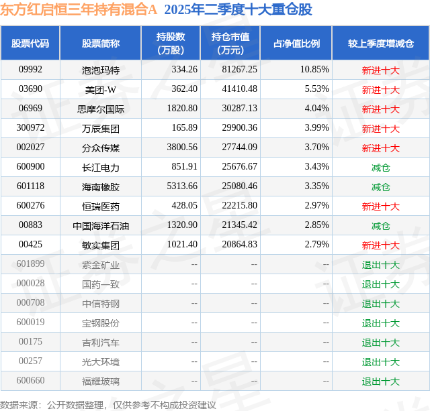Click market value 21345.42
The width and height of the screenshot is (430, 411).
tap(239, 225)
